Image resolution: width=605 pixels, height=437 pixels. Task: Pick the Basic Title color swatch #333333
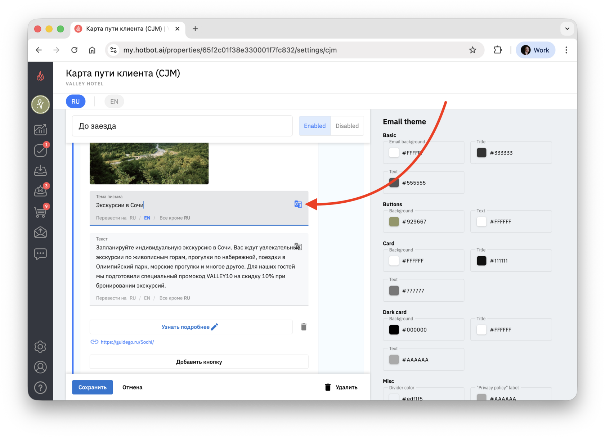point(481,153)
